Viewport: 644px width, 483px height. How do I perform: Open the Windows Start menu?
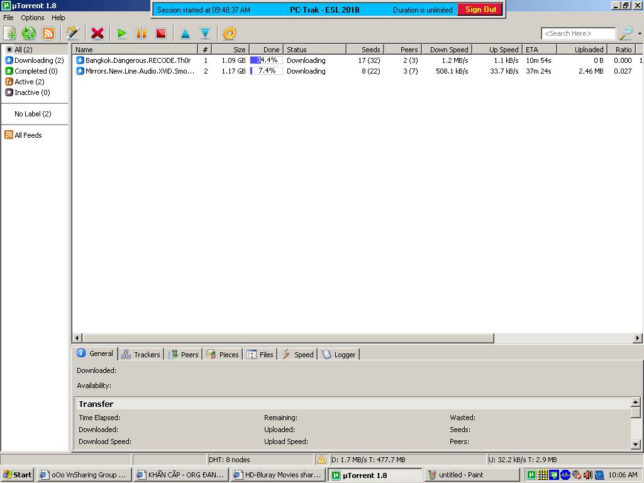click(17, 475)
